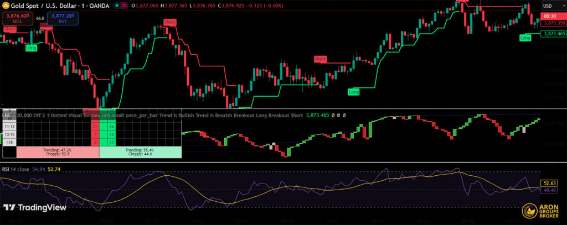Click the 3,873.465 green price scale label
Screen dimensions: 567x225
[x=554, y=34]
